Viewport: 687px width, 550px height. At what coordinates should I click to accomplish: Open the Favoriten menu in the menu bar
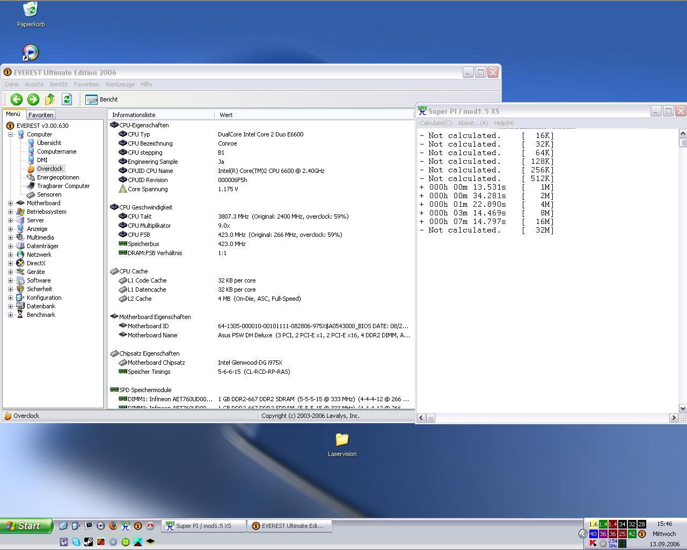(x=86, y=84)
